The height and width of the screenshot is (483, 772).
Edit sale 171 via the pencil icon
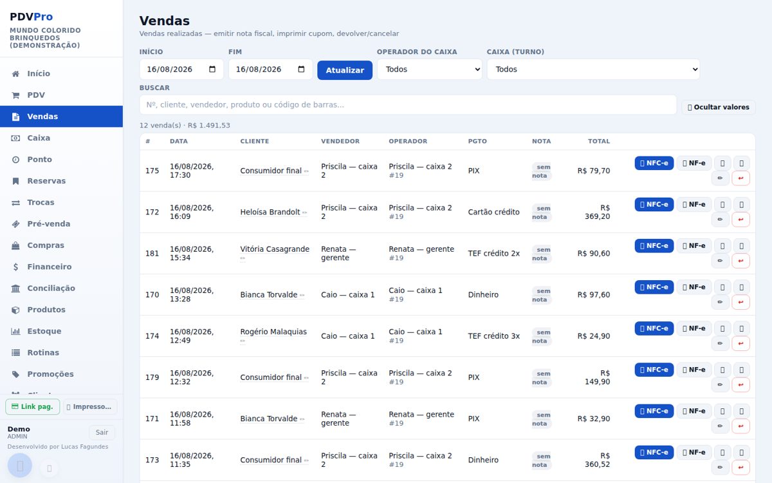(721, 426)
